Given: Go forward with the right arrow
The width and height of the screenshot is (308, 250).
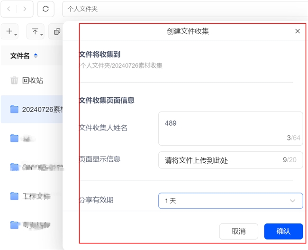Looking at the screenshot, I should point(25,9).
